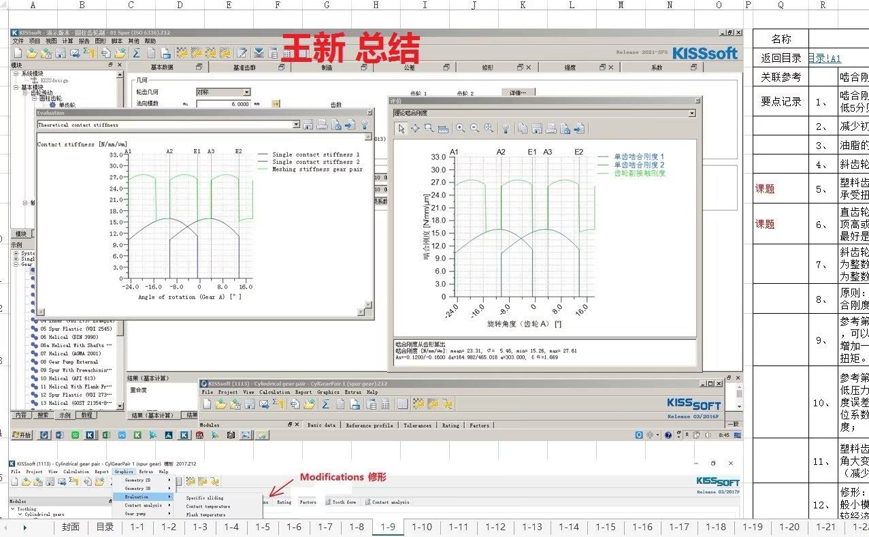Click Σ calculate icon in KISSsoft 03/2016 toolbar
The image size is (869, 537).
(326, 404)
